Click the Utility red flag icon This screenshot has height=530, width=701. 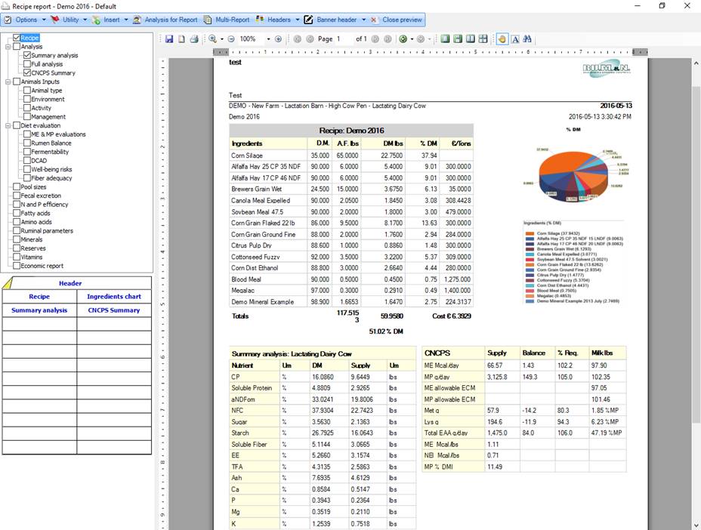click(55, 20)
